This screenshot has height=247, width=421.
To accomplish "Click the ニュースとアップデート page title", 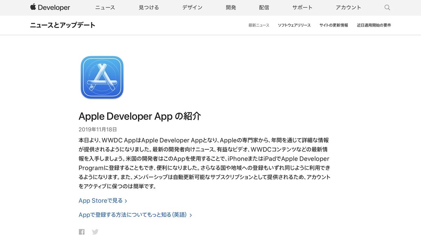I will (x=62, y=25).
